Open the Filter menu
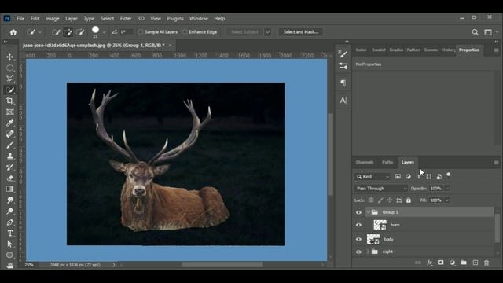Image resolution: width=503 pixels, height=283 pixels. [x=126, y=19]
